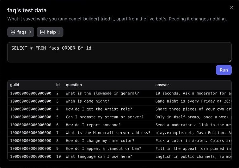Viewport: 239px width, 168px height.
Task: Click id cell with value 2
Action: click(57, 93)
